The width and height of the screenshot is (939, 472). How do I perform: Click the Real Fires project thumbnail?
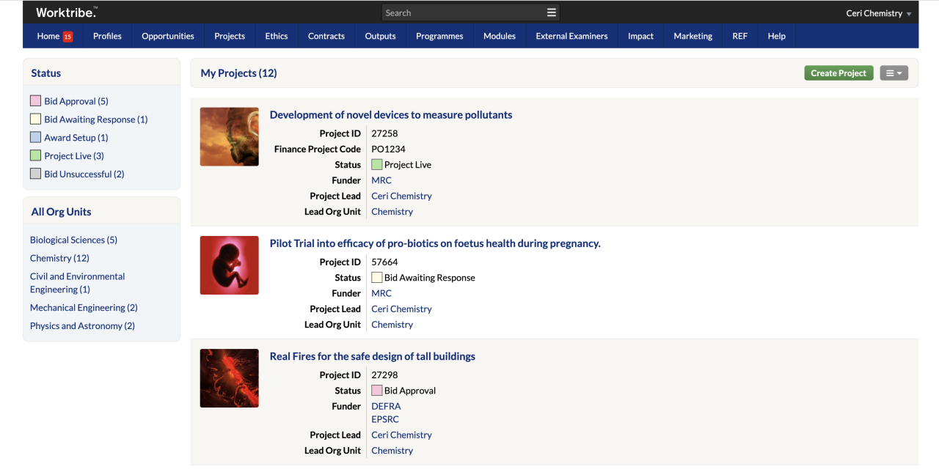coord(229,378)
